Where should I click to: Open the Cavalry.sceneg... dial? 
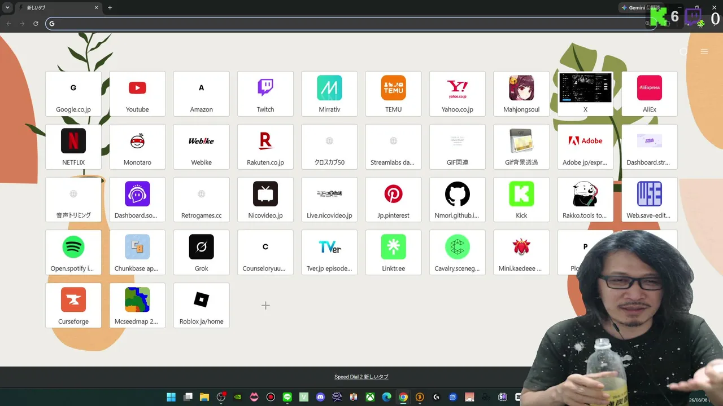click(x=458, y=253)
